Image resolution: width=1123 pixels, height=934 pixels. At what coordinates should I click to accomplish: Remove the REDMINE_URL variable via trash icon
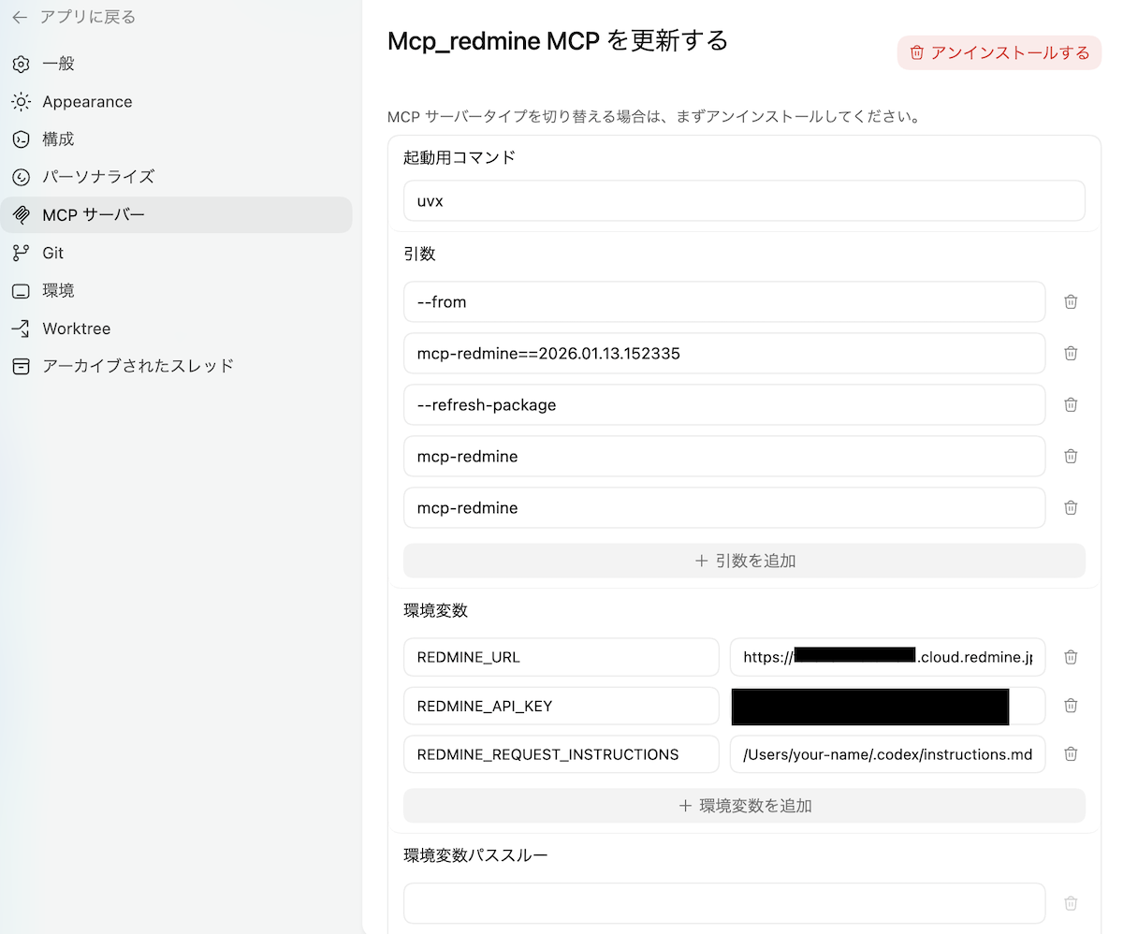1071,657
